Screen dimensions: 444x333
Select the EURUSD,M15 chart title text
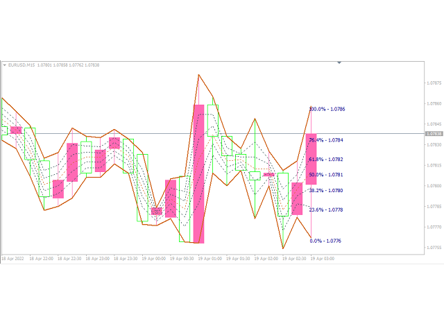pos(22,65)
